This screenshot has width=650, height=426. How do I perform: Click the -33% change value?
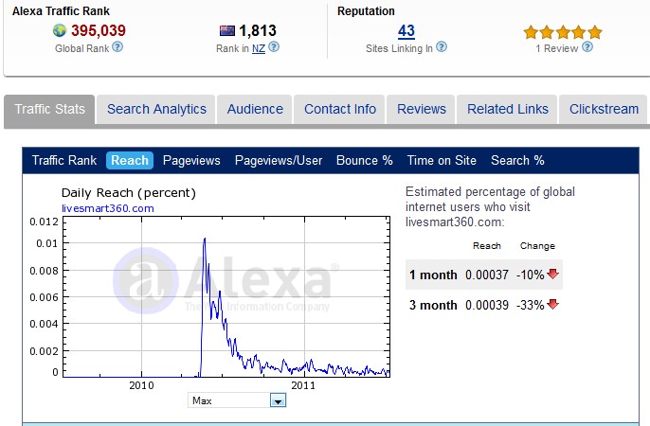point(531,305)
